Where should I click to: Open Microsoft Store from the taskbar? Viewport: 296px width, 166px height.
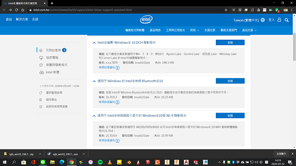tap(23, 162)
